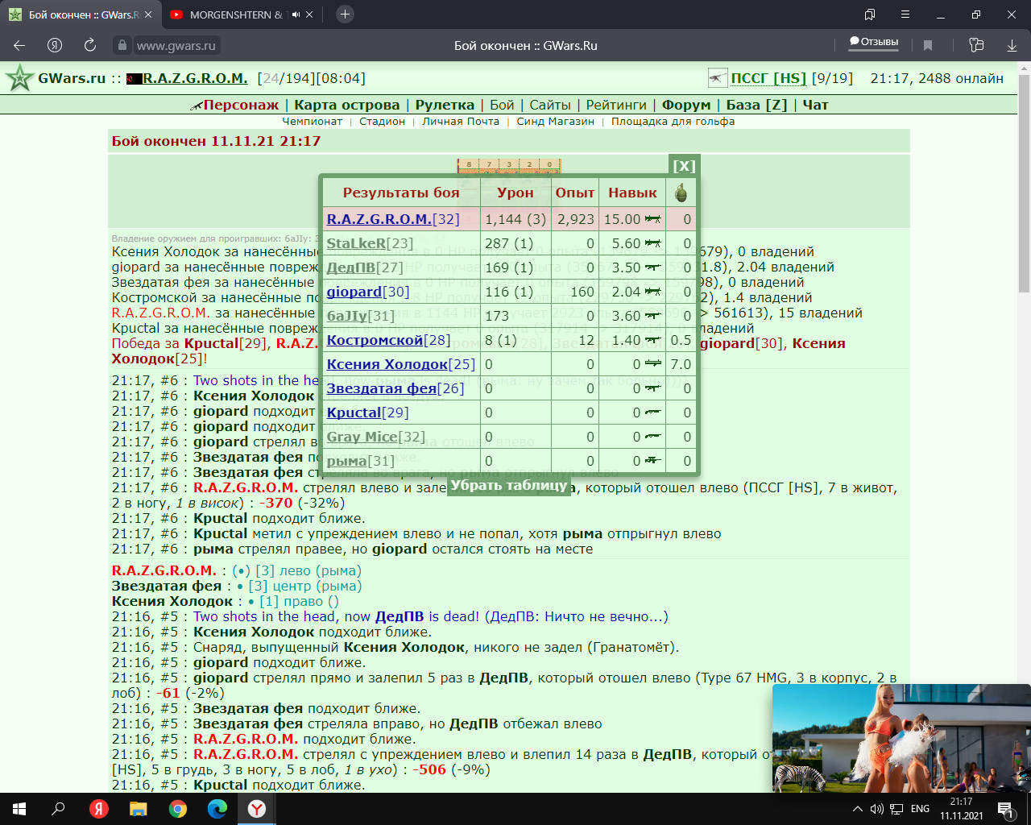Open the bookmarks panel icon in title bar
Viewport: 1031px width, 825px height.
(870, 15)
